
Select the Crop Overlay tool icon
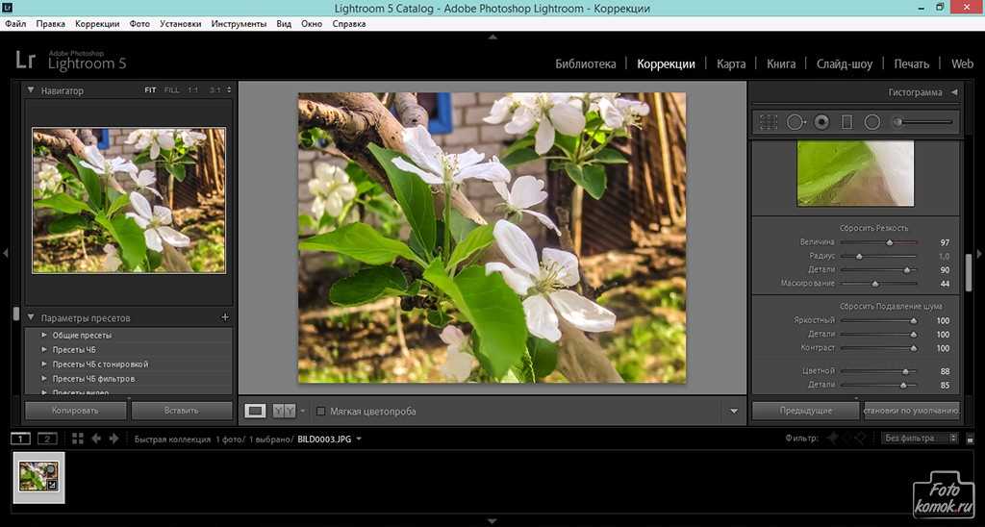(x=769, y=122)
